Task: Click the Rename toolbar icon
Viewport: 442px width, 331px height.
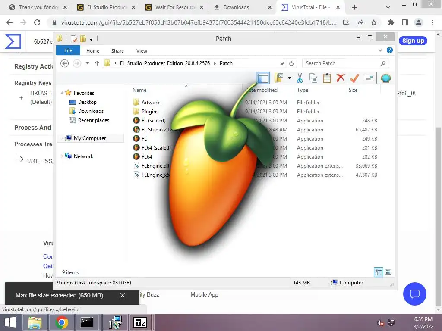Action: click(x=369, y=78)
